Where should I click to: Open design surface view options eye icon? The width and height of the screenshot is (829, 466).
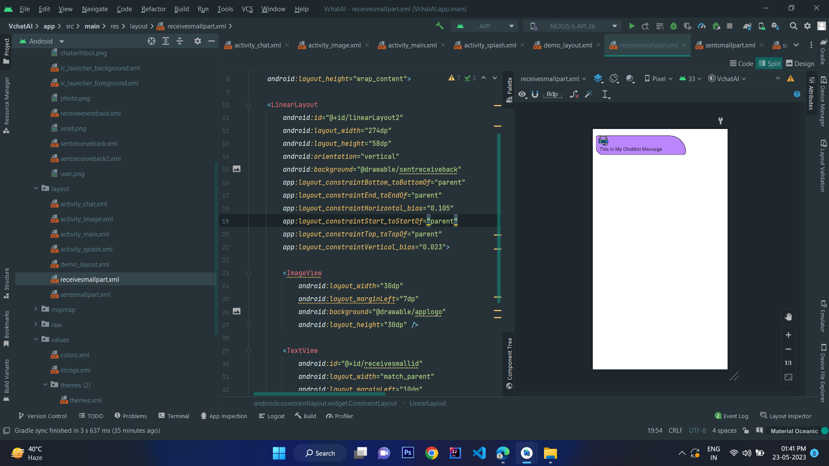click(x=522, y=94)
